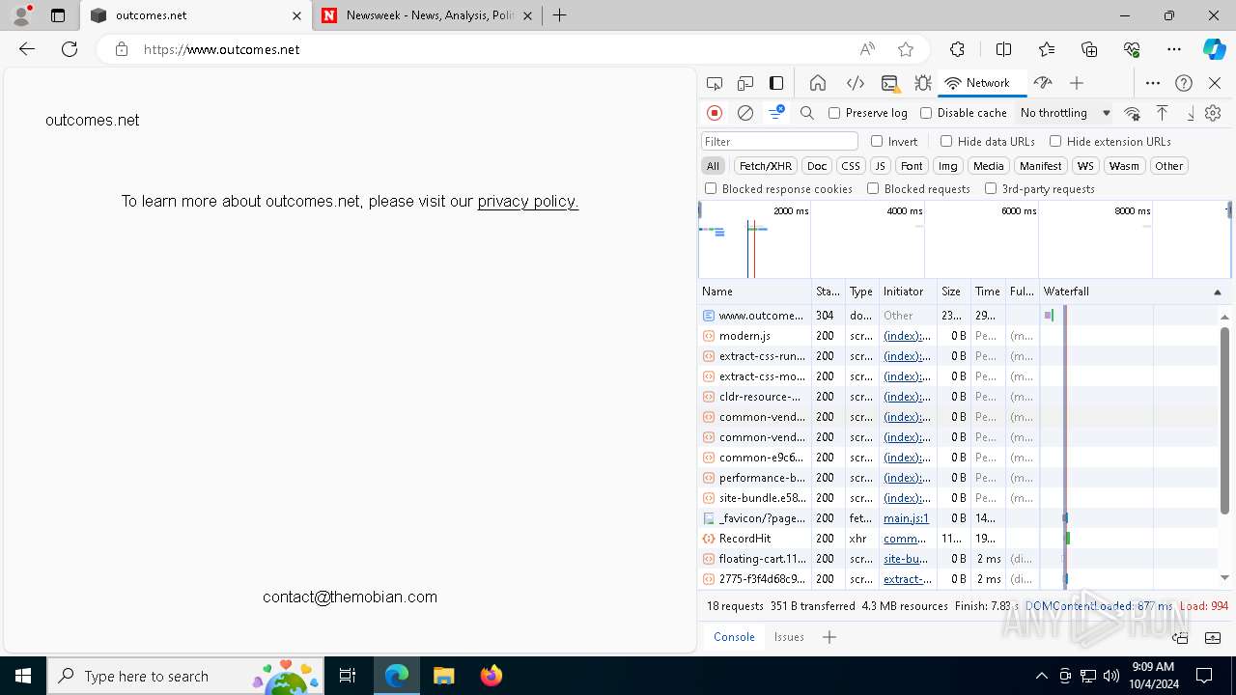Check Hide data URLs
Image resolution: width=1236 pixels, height=695 pixels.
click(x=946, y=141)
